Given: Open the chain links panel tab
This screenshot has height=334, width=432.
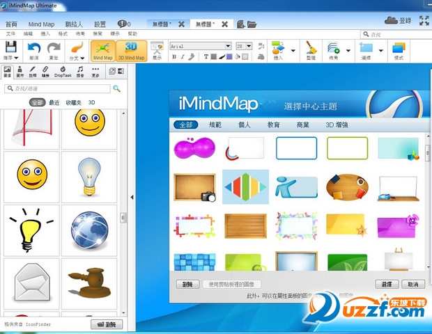Looking at the screenshot, I should (45, 72).
